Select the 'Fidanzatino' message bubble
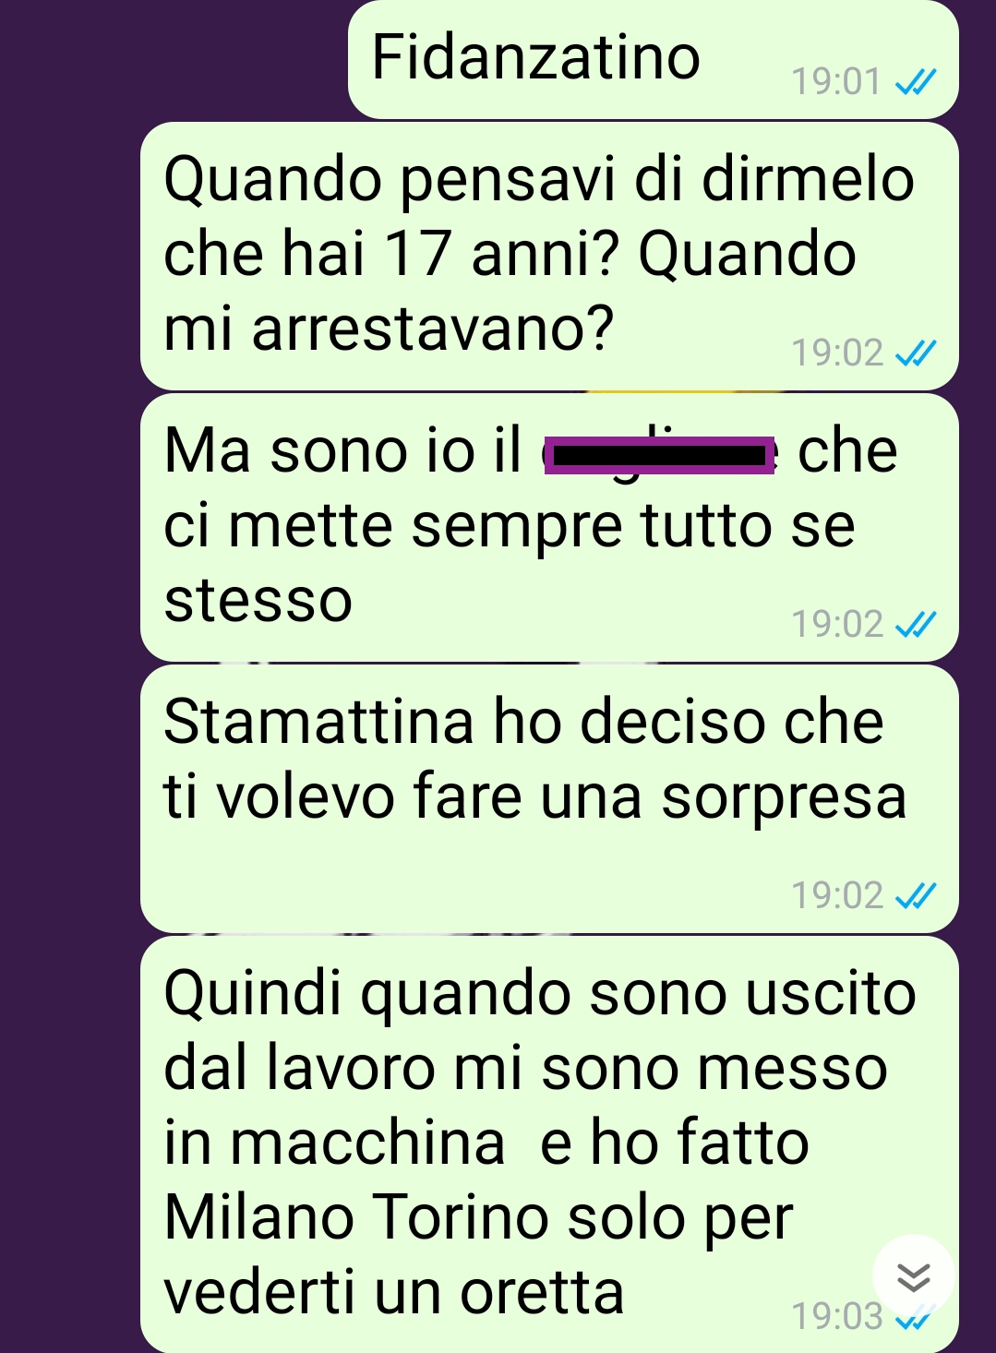Screen dimensions: 996x1353 point(653,60)
